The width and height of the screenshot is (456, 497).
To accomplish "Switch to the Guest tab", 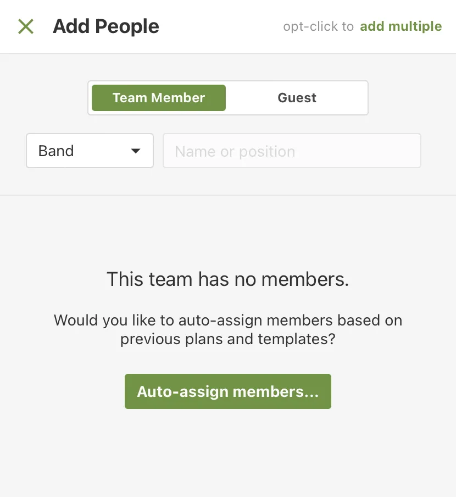I will pyautogui.click(x=297, y=98).
